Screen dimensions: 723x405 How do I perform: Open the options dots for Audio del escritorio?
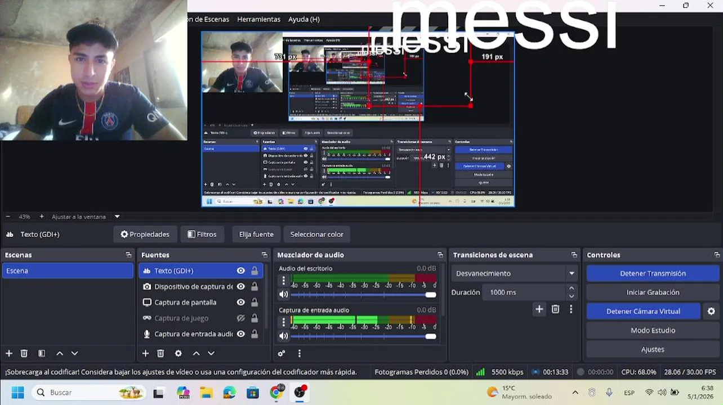pyautogui.click(x=284, y=281)
